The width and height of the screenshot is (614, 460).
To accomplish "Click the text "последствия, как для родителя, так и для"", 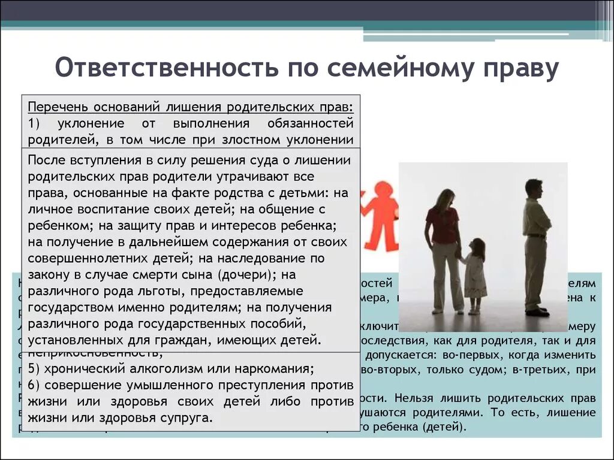I will pyautogui.click(x=477, y=341).
